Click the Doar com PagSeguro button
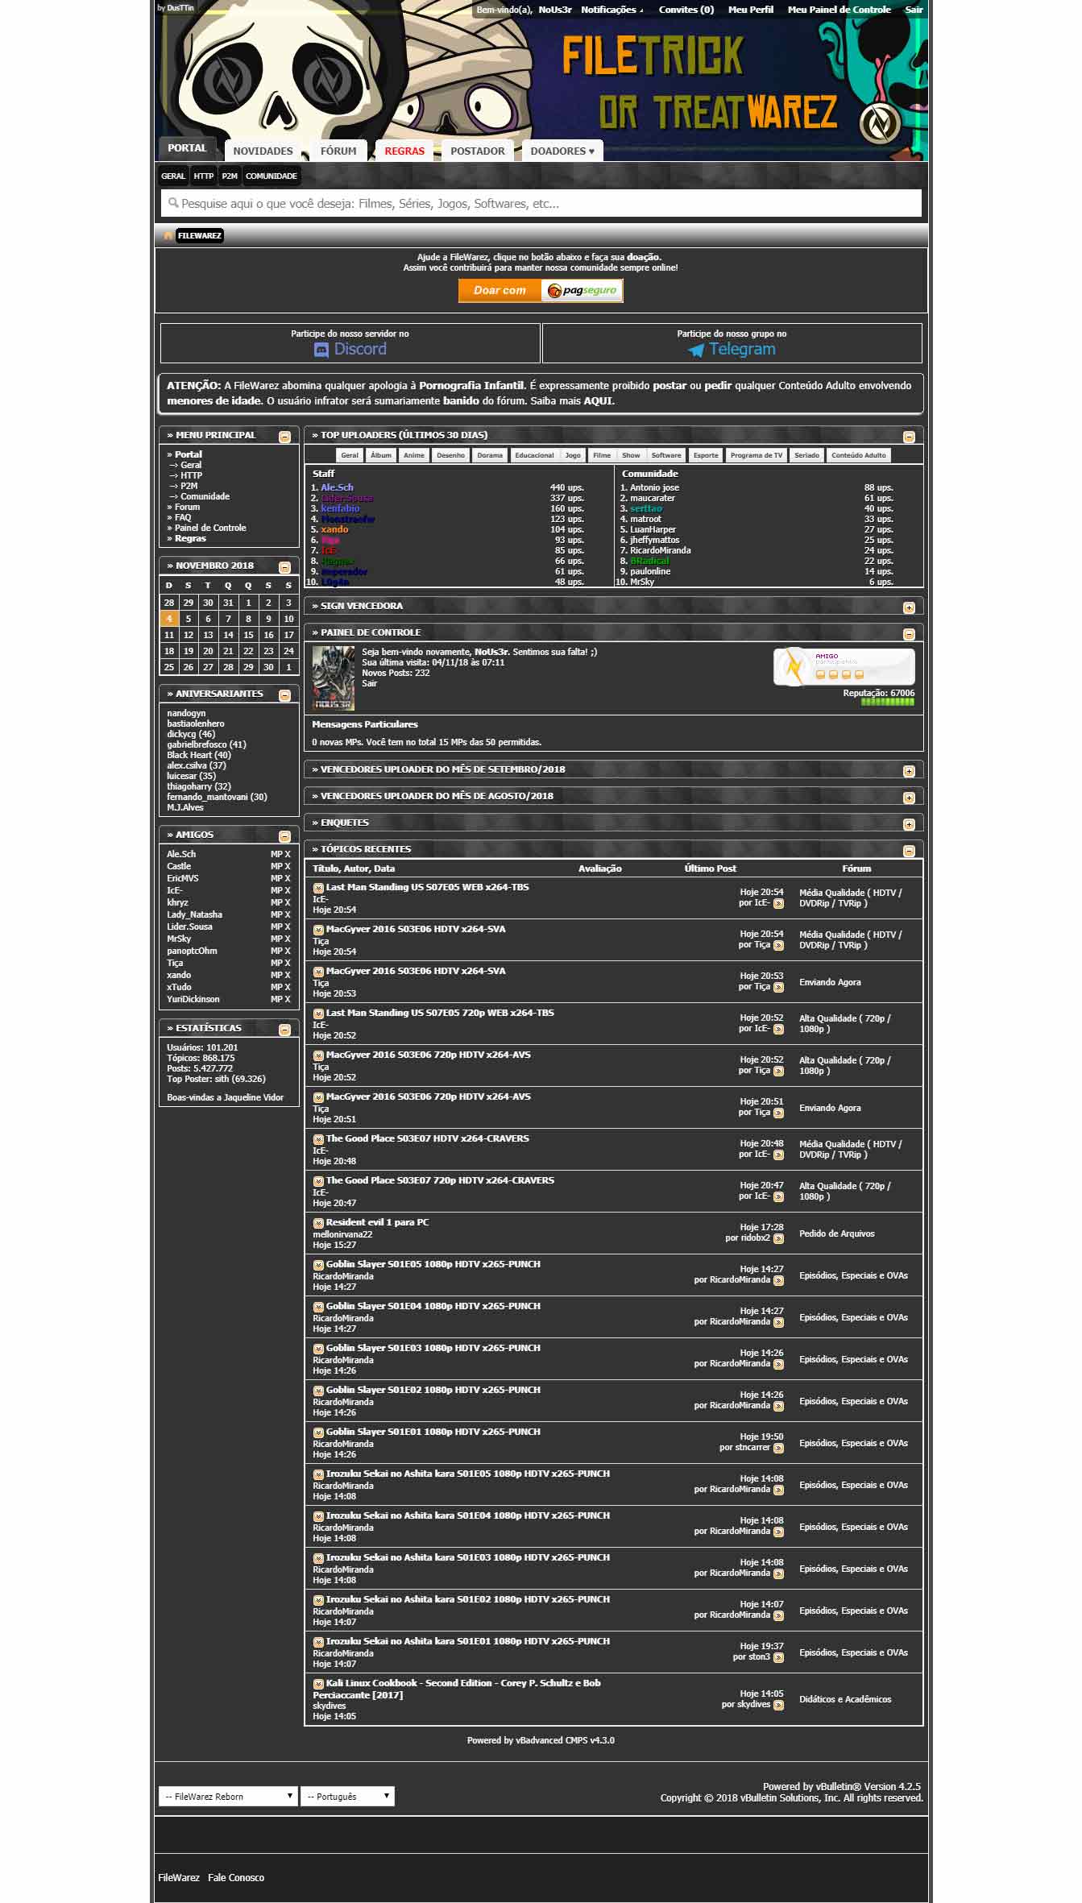Image resolution: width=1082 pixels, height=1903 pixels. 541,290
